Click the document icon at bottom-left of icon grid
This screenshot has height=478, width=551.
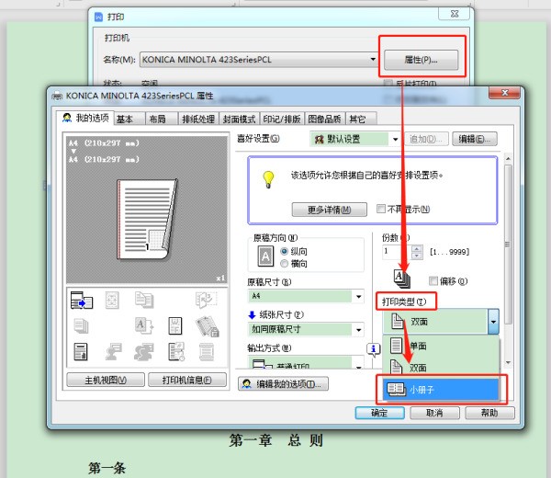click(82, 351)
